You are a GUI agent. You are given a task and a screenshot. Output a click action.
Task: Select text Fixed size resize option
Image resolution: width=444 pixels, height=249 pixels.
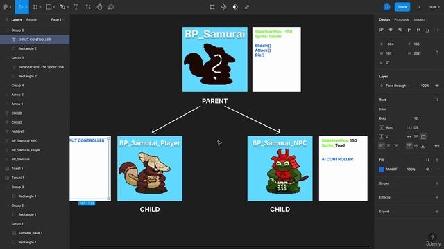423,137
